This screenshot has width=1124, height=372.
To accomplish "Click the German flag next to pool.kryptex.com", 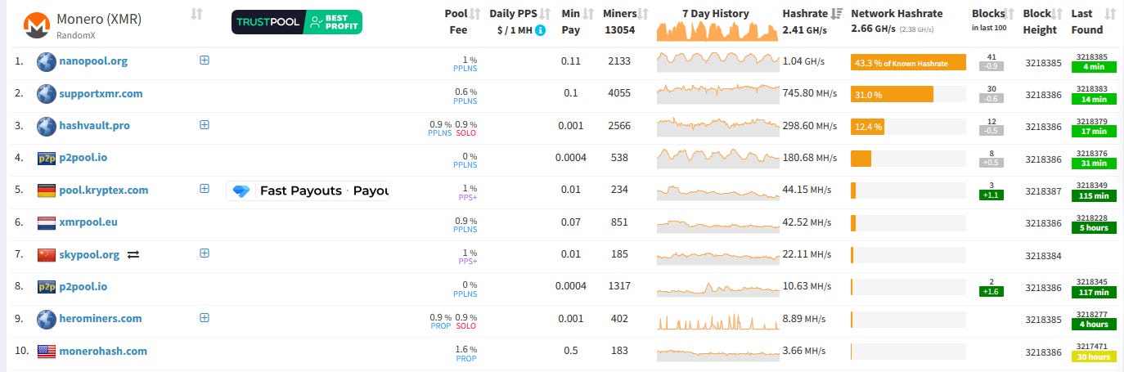I will [47, 190].
